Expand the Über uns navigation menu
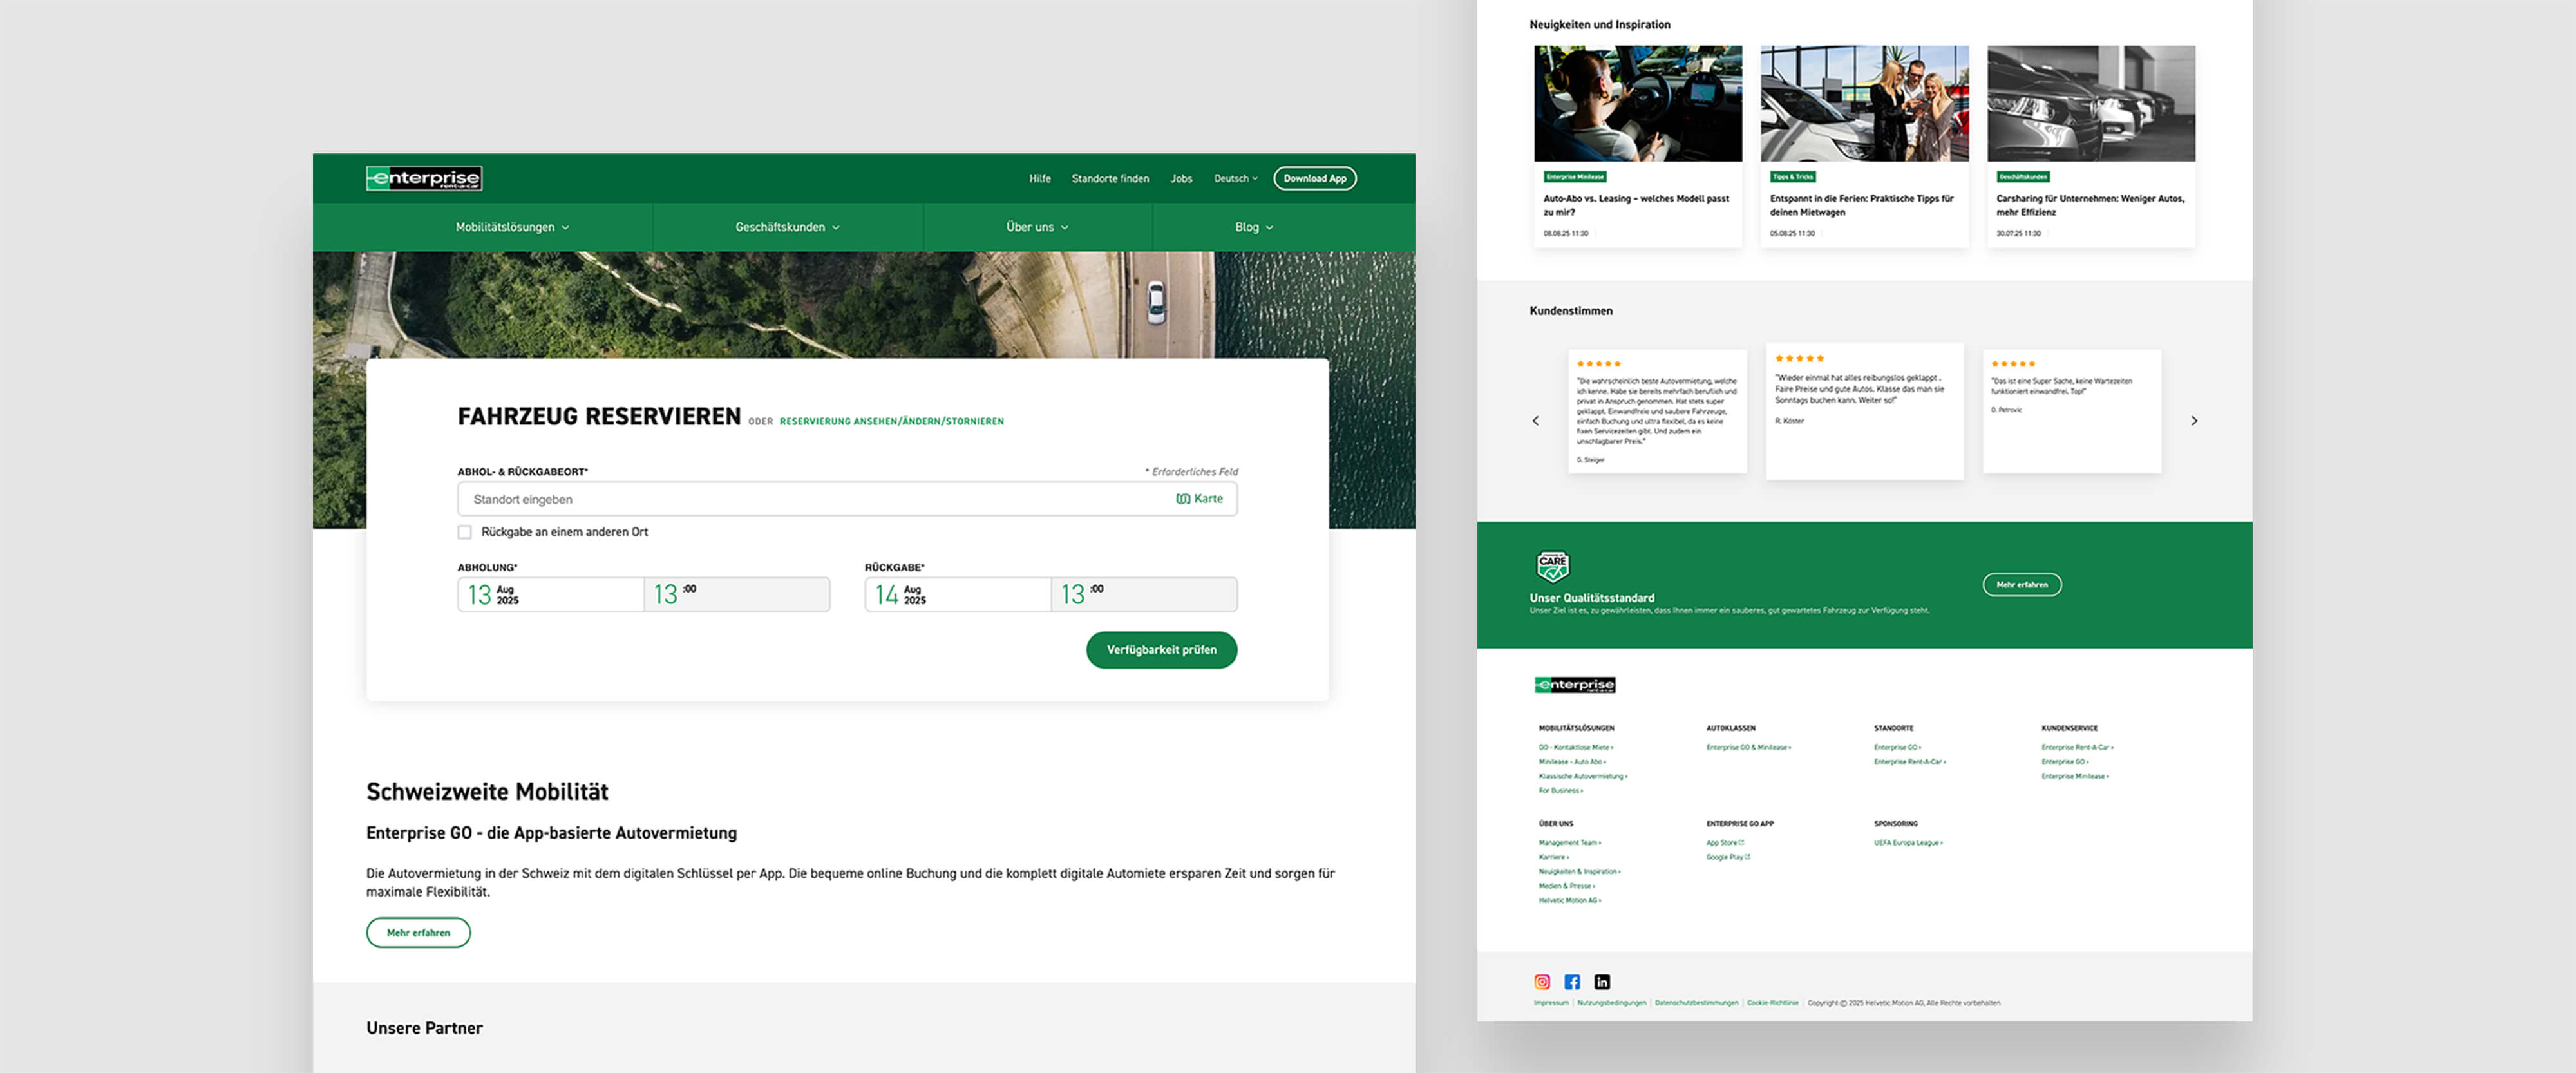Image resolution: width=2576 pixels, height=1073 pixels. click(1035, 227)
